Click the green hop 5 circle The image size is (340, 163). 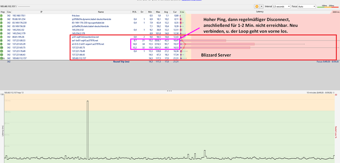tap(1, 30)
